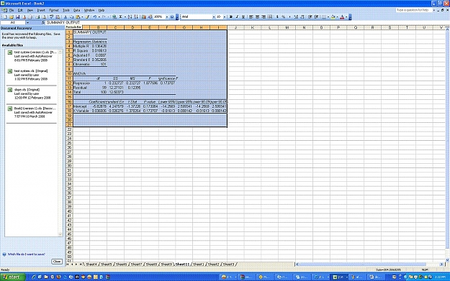
Task: Toggle Italic formatting
Action: (x=237, y=17)
